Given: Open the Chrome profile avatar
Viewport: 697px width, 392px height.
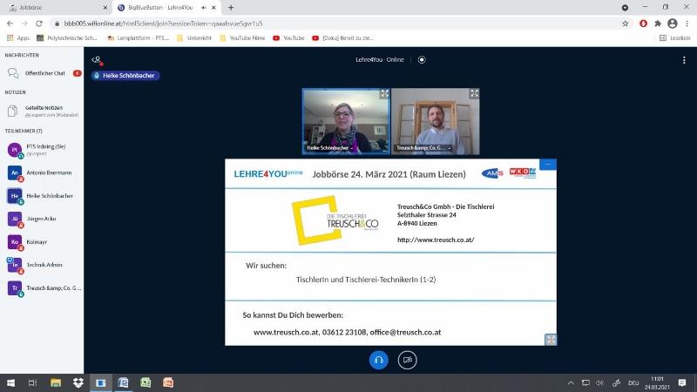Looking at the screenshot, I should pos(673,24).
